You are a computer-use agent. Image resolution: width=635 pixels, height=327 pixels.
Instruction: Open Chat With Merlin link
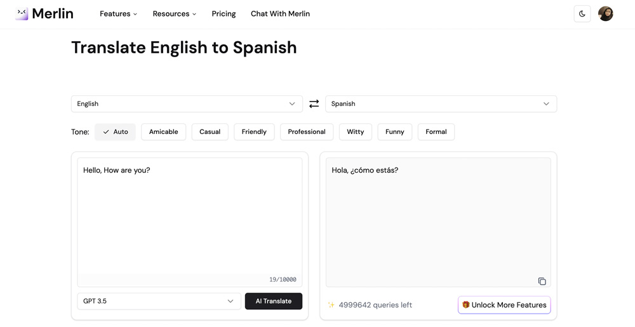(280, 14)
